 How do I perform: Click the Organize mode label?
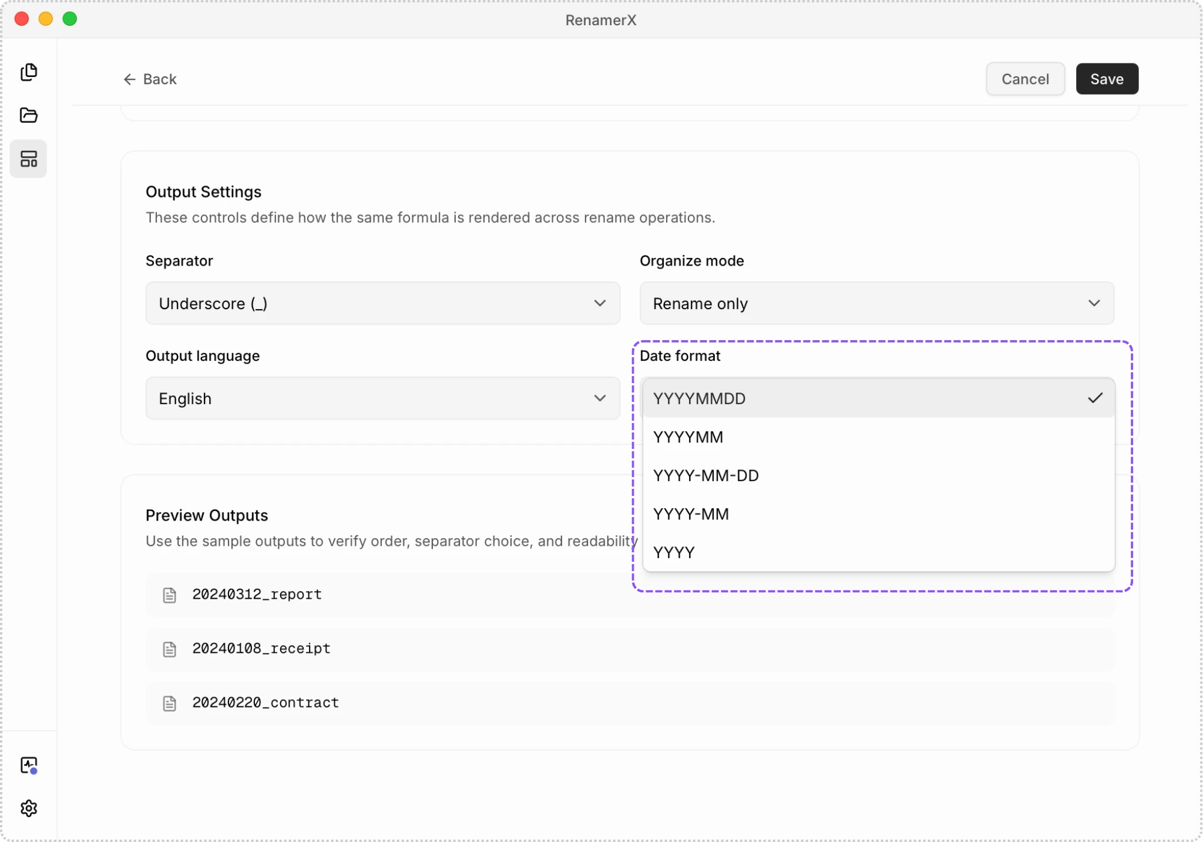[691, 260]
